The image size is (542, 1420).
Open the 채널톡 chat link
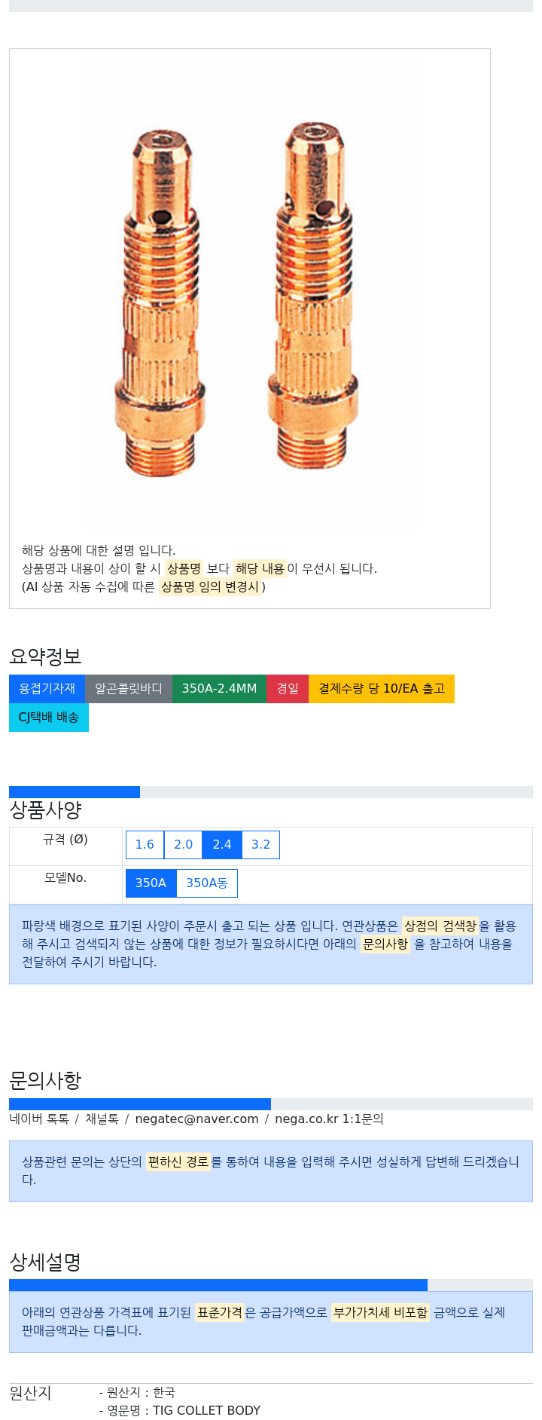102,1119
